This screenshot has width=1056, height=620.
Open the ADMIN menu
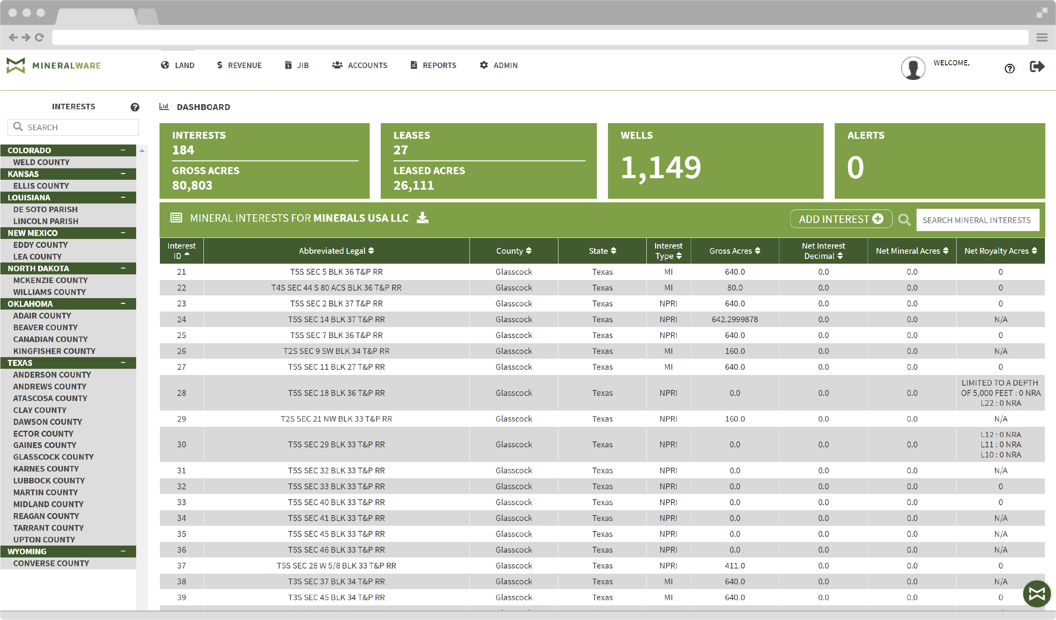point(499,65)
